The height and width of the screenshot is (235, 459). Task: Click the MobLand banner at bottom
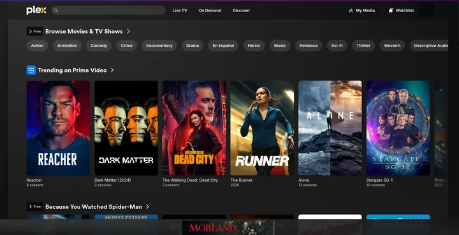[228, 228]
